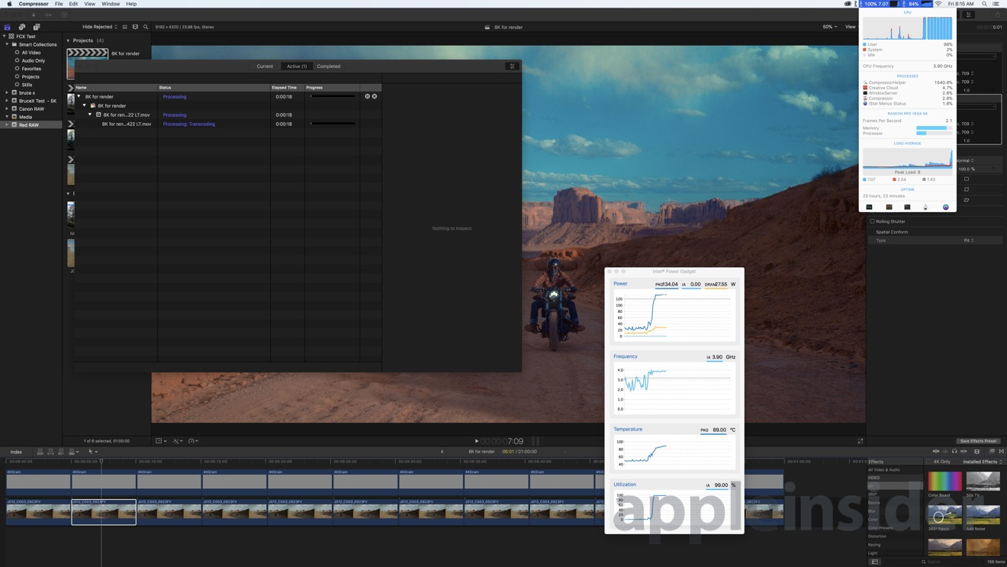Image resolution: width=1007 pixels, height=567 pixels.
Task: Collapse 8K for render batch row
Action: (x=79, y=96)
